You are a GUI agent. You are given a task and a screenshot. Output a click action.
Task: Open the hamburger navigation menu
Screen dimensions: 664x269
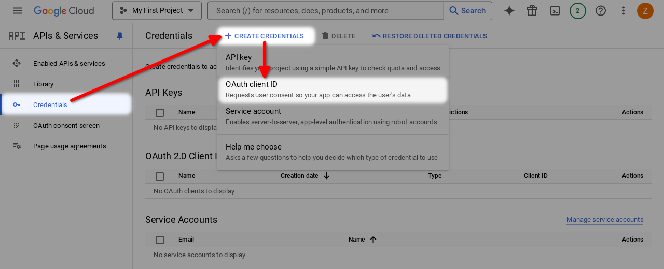[x=18, y=10]
